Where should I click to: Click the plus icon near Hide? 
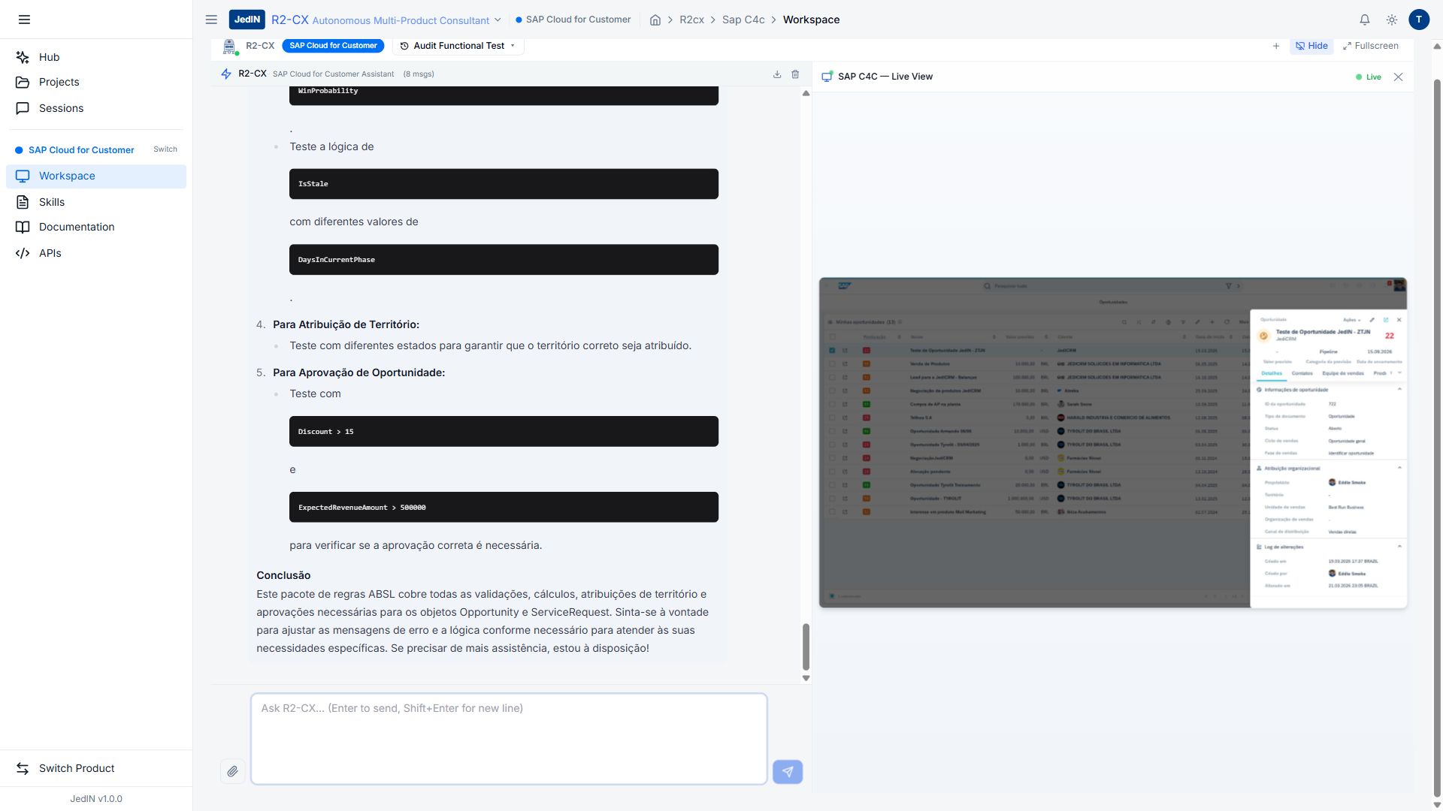click(1276, 46)
